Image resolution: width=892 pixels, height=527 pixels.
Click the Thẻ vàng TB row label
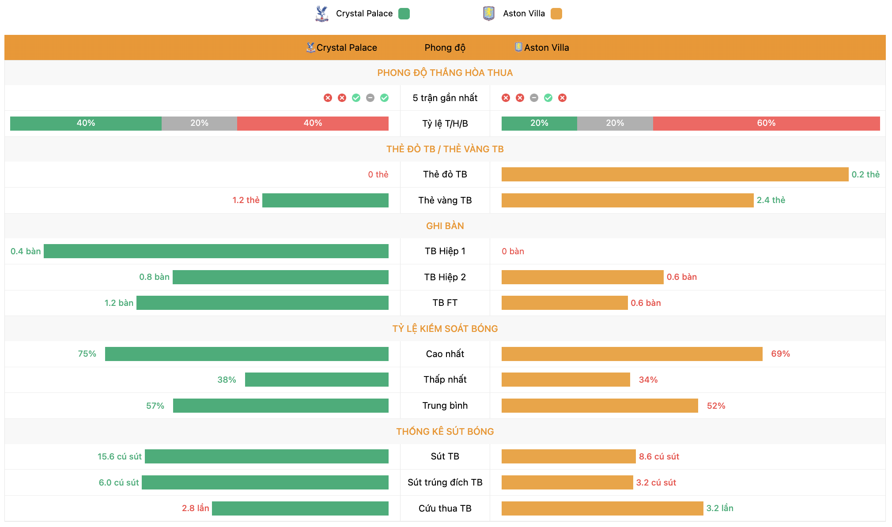[445, 200]
